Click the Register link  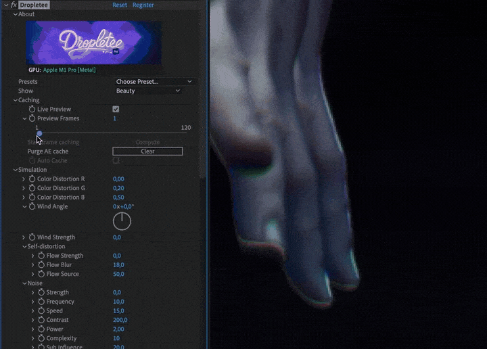(143, 5)
